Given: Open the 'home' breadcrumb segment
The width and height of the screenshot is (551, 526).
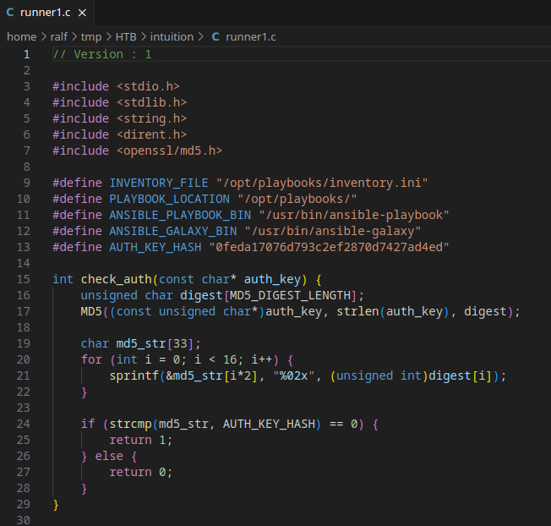Looking at the screenshot, I should pos(21,36).
